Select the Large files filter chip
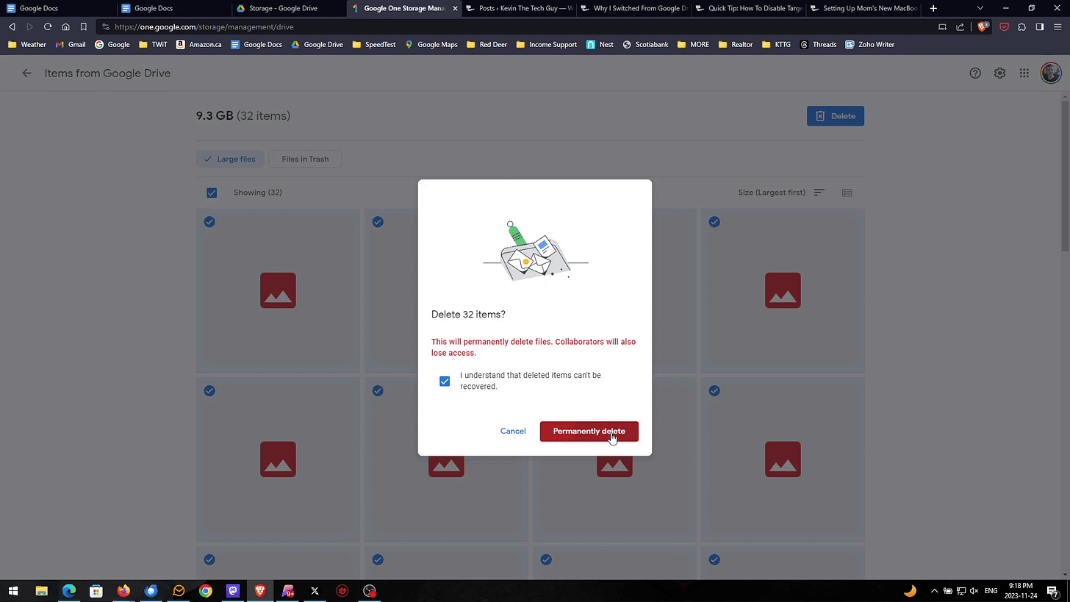Image resolution: width=1070 pixels, height=602 pixels. click(x=230, y=159)
